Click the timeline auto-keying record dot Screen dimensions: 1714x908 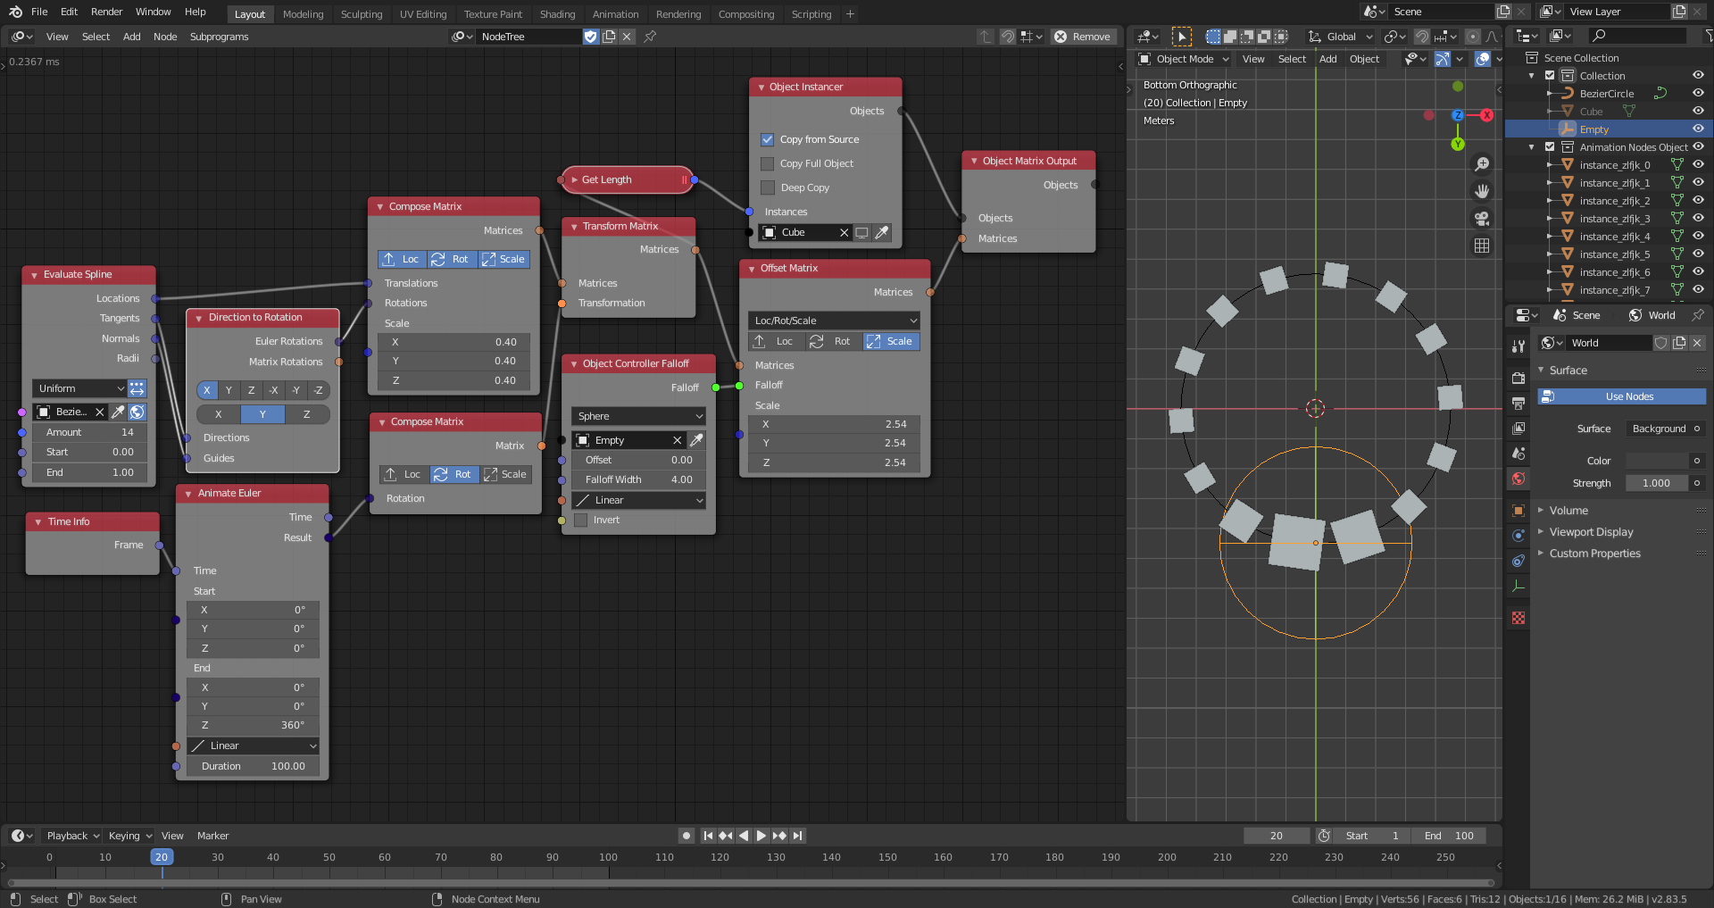686,836
